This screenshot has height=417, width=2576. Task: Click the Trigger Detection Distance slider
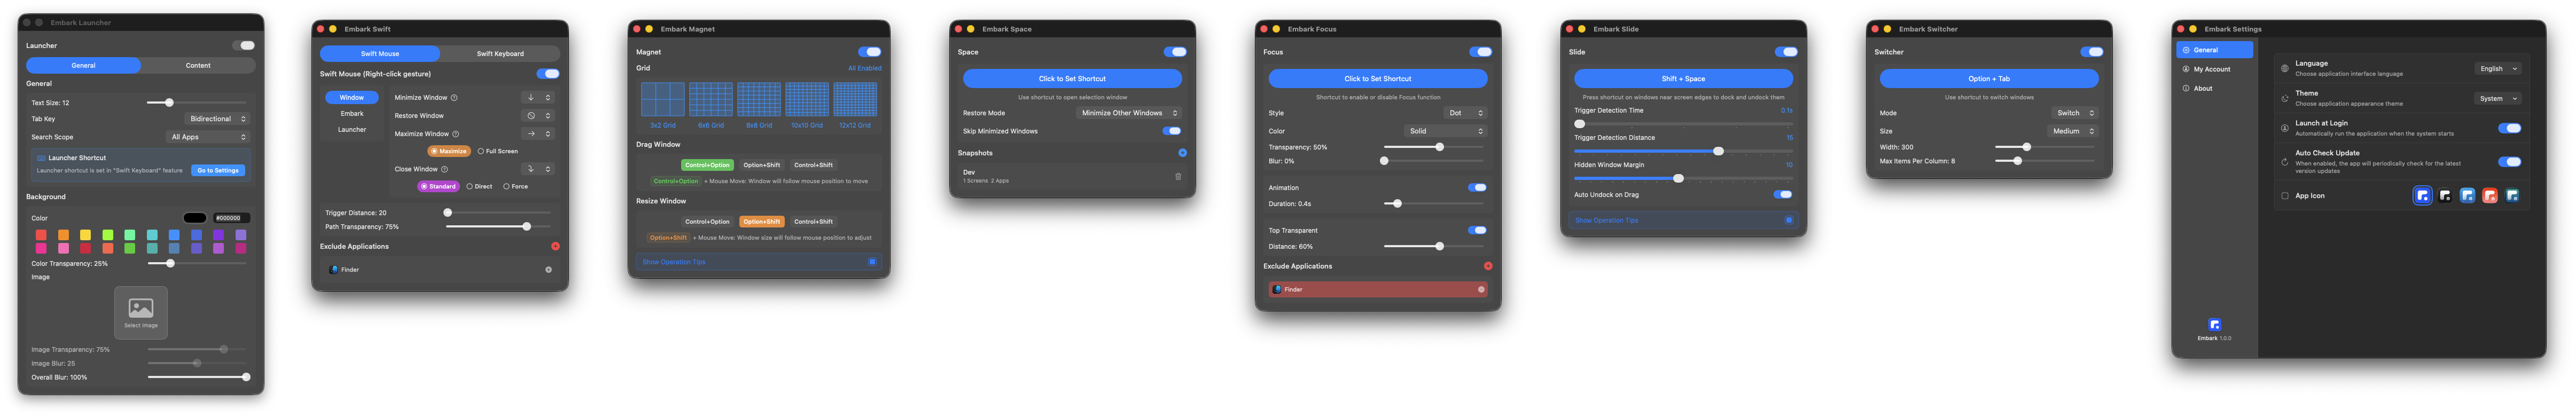(x=1683, y=151)
